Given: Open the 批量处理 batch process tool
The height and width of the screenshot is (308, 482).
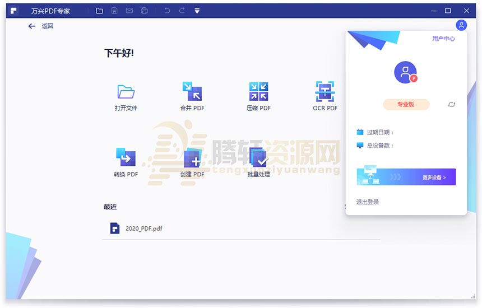Looking at the screenshot, I should click(258, 158).
